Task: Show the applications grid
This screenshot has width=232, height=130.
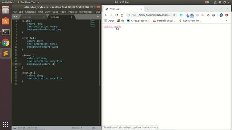Action: (x=6, y=125)
